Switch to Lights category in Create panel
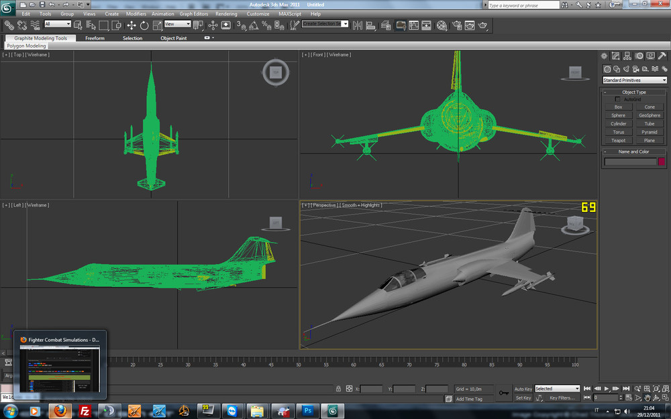The width and height of the screenshot is (671, 419). coord(627,69)
